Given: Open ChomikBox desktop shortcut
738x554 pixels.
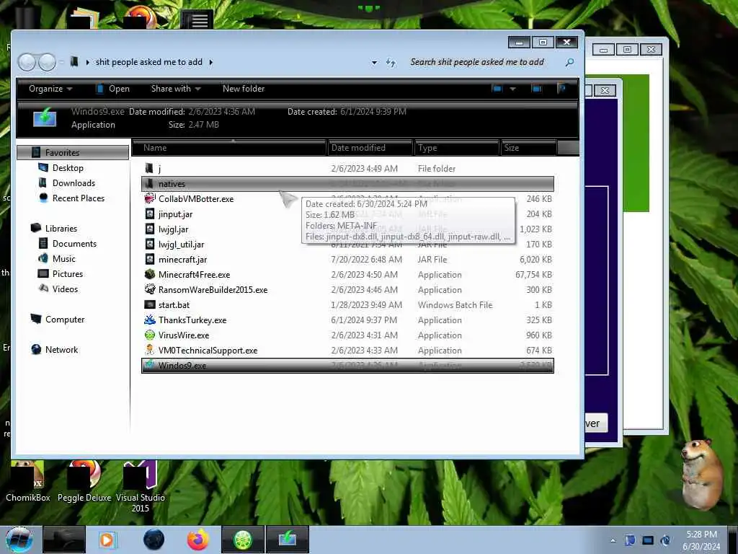Looking at the screenshot, I should (28, 481).
